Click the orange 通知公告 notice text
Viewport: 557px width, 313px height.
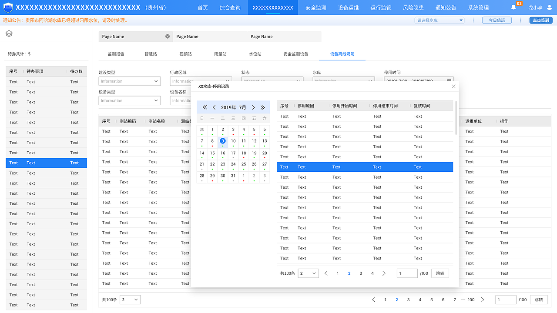coord(65,20)
